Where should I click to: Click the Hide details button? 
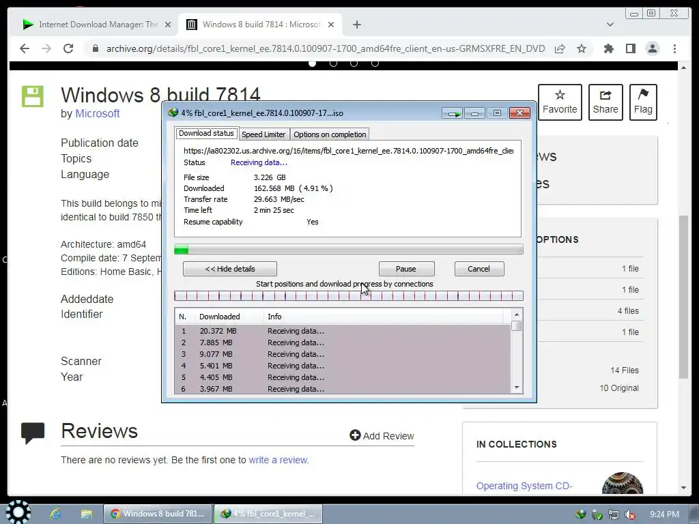(x=230, y=269)
